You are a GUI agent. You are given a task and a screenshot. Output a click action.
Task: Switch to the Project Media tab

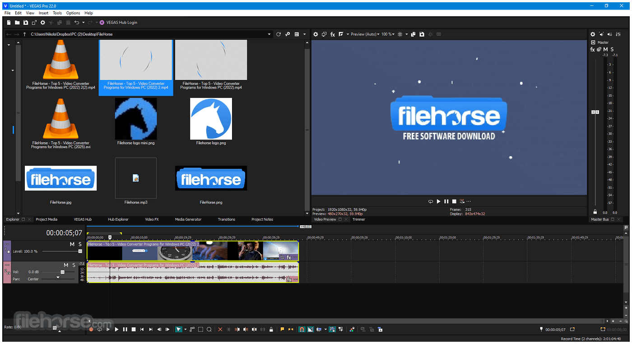[46, 219]
